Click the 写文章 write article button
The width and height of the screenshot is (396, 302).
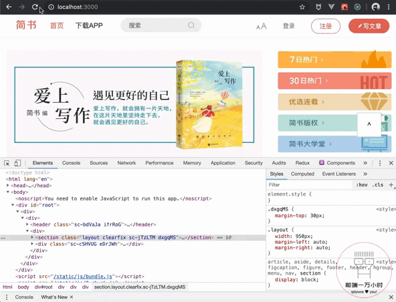[x=369, y=26]
